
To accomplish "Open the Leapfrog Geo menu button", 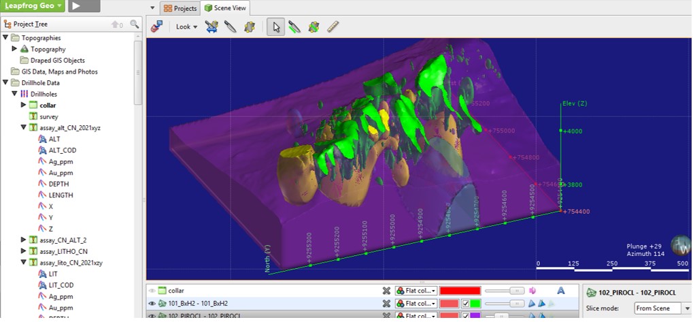I will [33, 6].
